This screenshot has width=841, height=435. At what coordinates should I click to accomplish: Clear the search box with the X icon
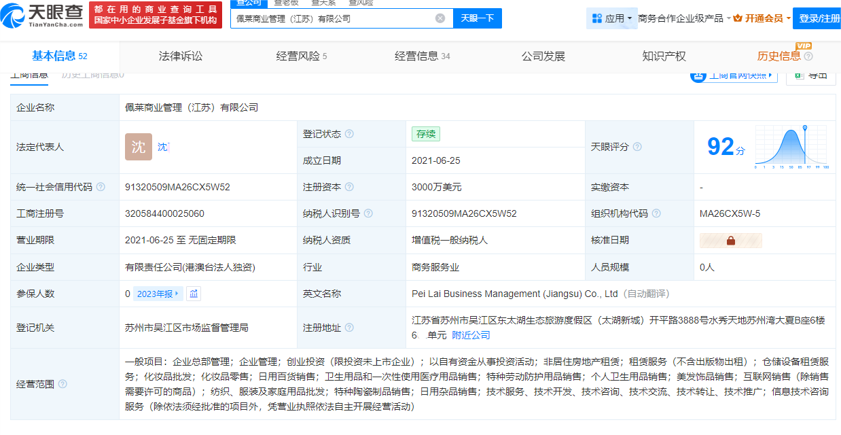click(x=440, y=18)
